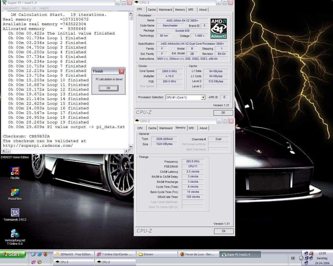The height and width of the screenshot is (266, 333).
Task: Click the http://superpi.radeonx.com/ text
Action: 38,145
